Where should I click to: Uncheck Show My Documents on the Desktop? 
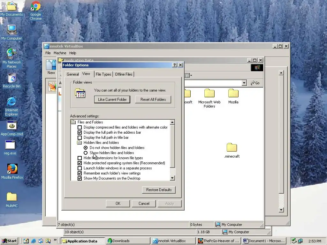[x=80, y=178]
